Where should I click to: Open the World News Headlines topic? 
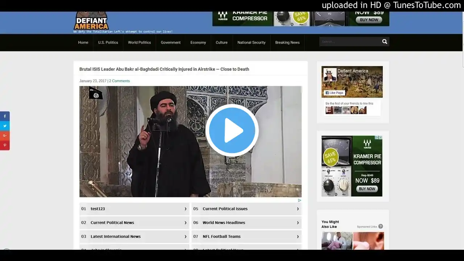[224, 223]
